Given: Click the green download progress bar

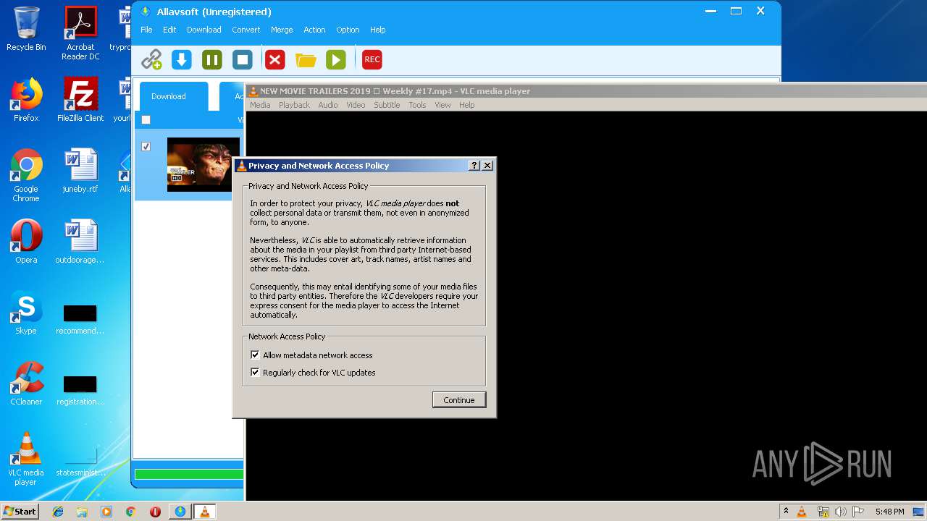Looking at the screenshot, I should pos(189,475).
